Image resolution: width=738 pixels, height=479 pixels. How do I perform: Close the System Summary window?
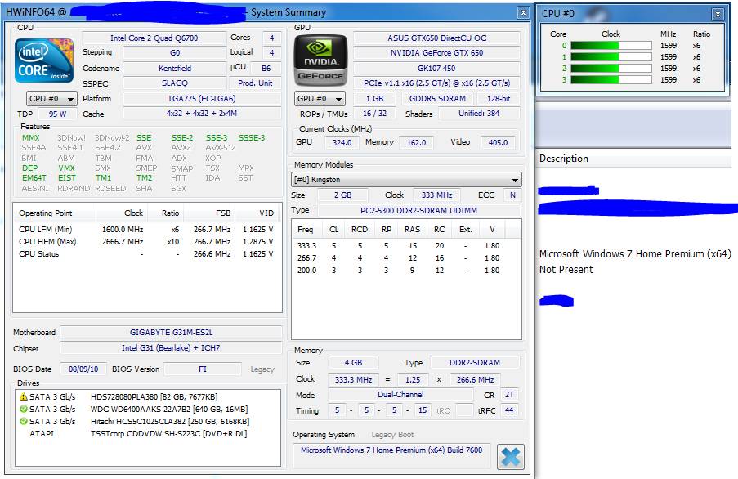[523, 13]
